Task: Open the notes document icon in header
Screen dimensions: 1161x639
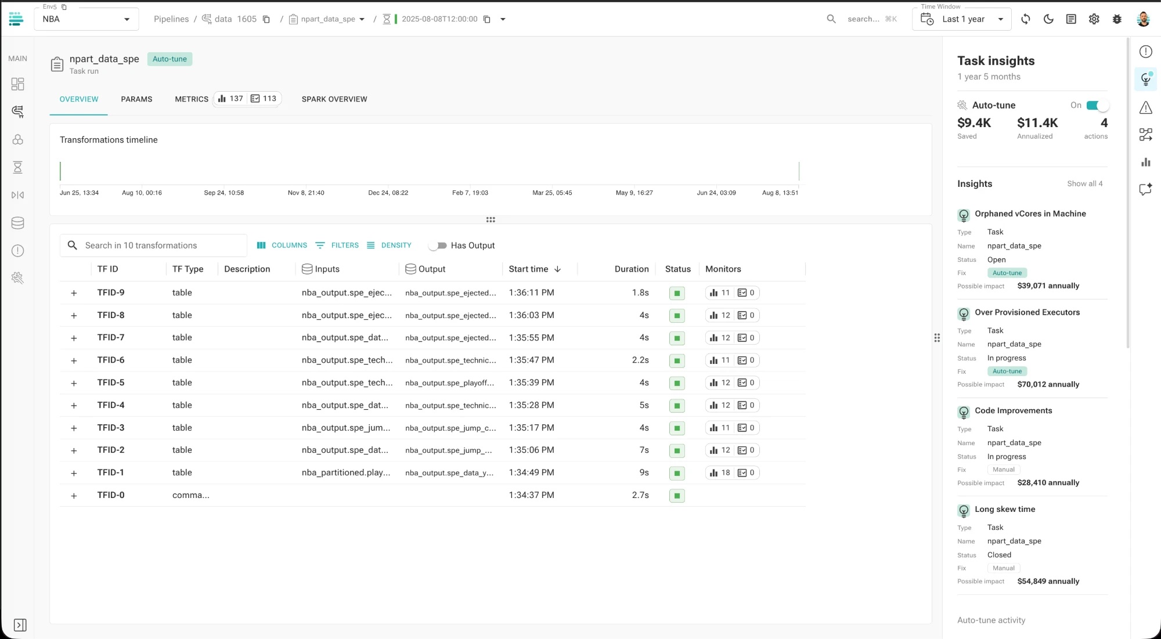Action: coord(1071,19)
